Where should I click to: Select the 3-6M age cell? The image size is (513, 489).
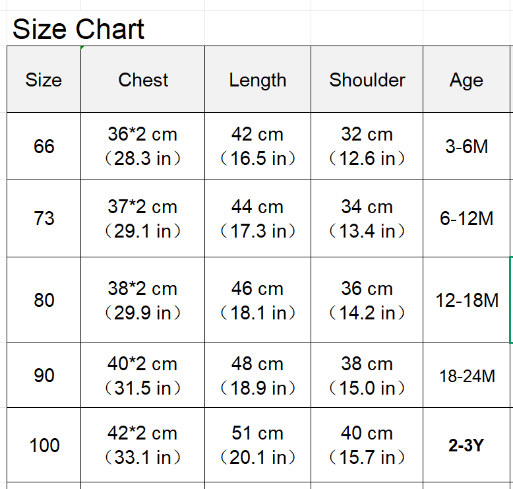pyautogui.click(x=467, y=146)
